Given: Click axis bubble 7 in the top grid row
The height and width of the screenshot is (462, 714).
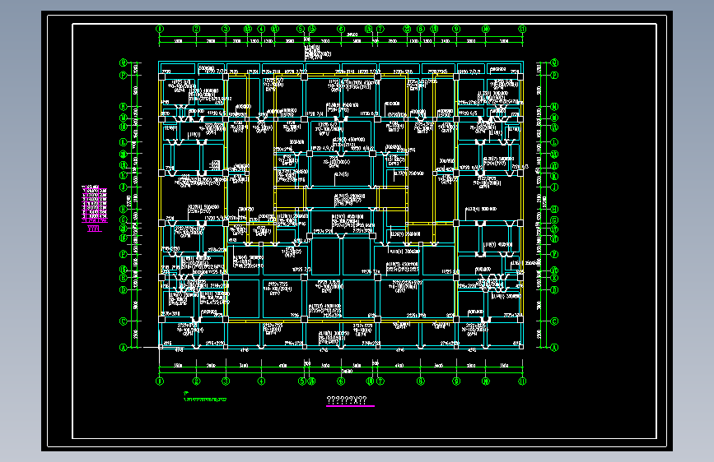Looking at the screenshot, I should pos(380,29).
